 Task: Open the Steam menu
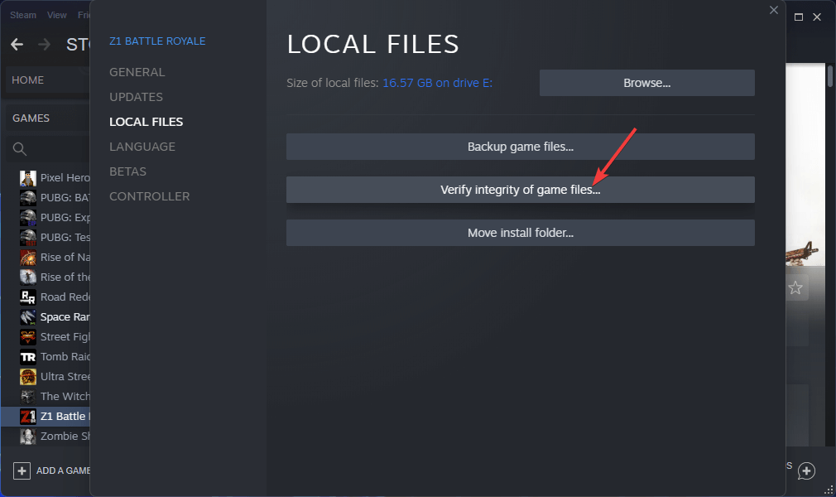coord(23,15)
